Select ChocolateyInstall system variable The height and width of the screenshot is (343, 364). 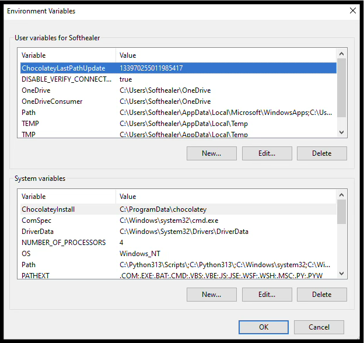48,209
